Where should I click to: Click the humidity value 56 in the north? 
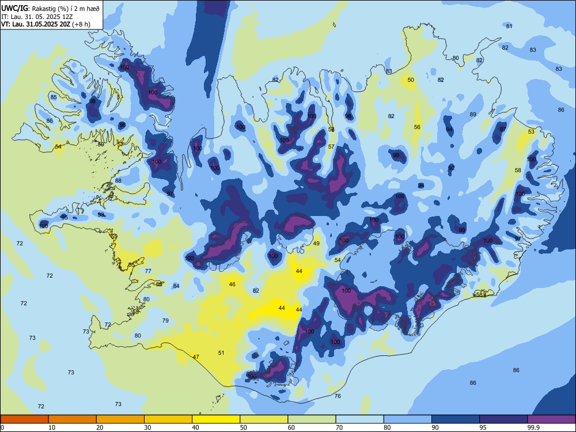pyautogui.click(x=417, y=127)
